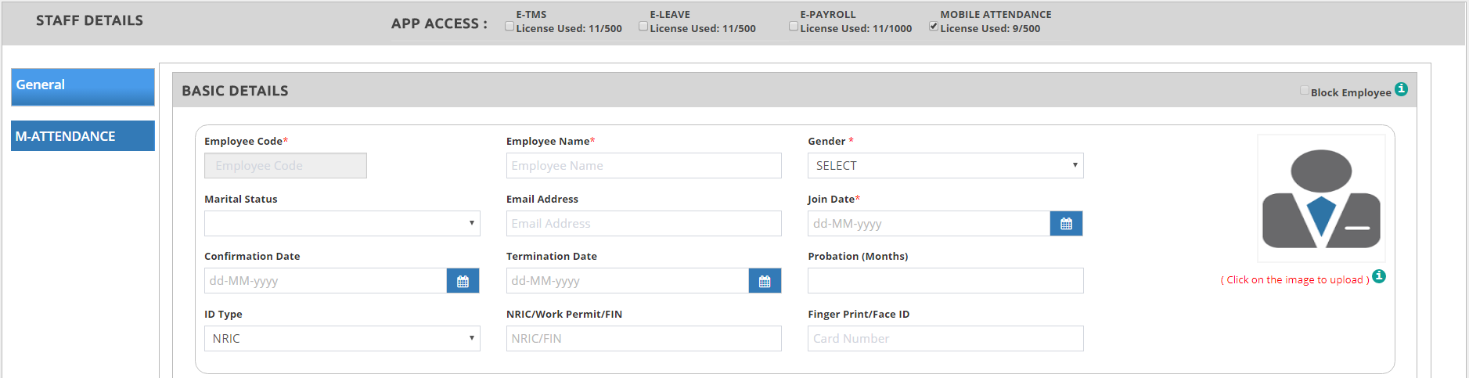Image resolution: width=1469 pixels, height=378 pixels.
Task: Enable the E-TMS app access checkbox
Action: 509,27
